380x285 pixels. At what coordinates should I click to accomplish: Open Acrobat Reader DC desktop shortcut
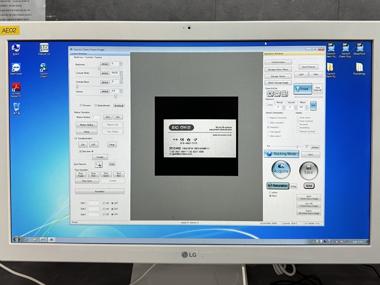[16, 88]
